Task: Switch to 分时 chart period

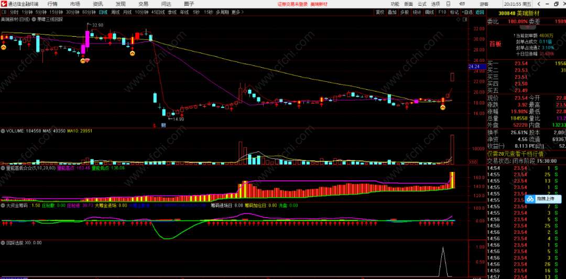Action: (14, 12)
